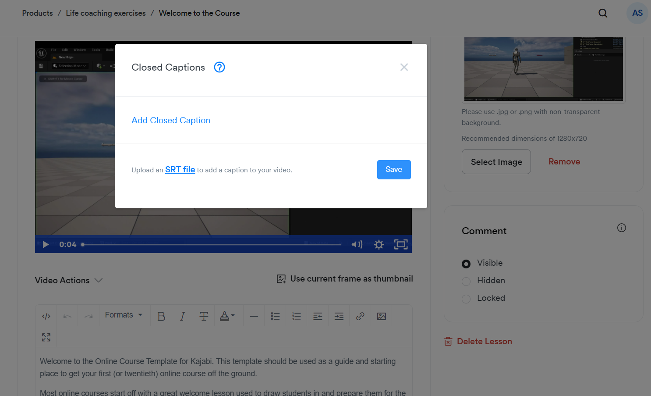Toggle bold formatting in editor
The height and width of the screenshot is (396, 651).
(161, 316)
